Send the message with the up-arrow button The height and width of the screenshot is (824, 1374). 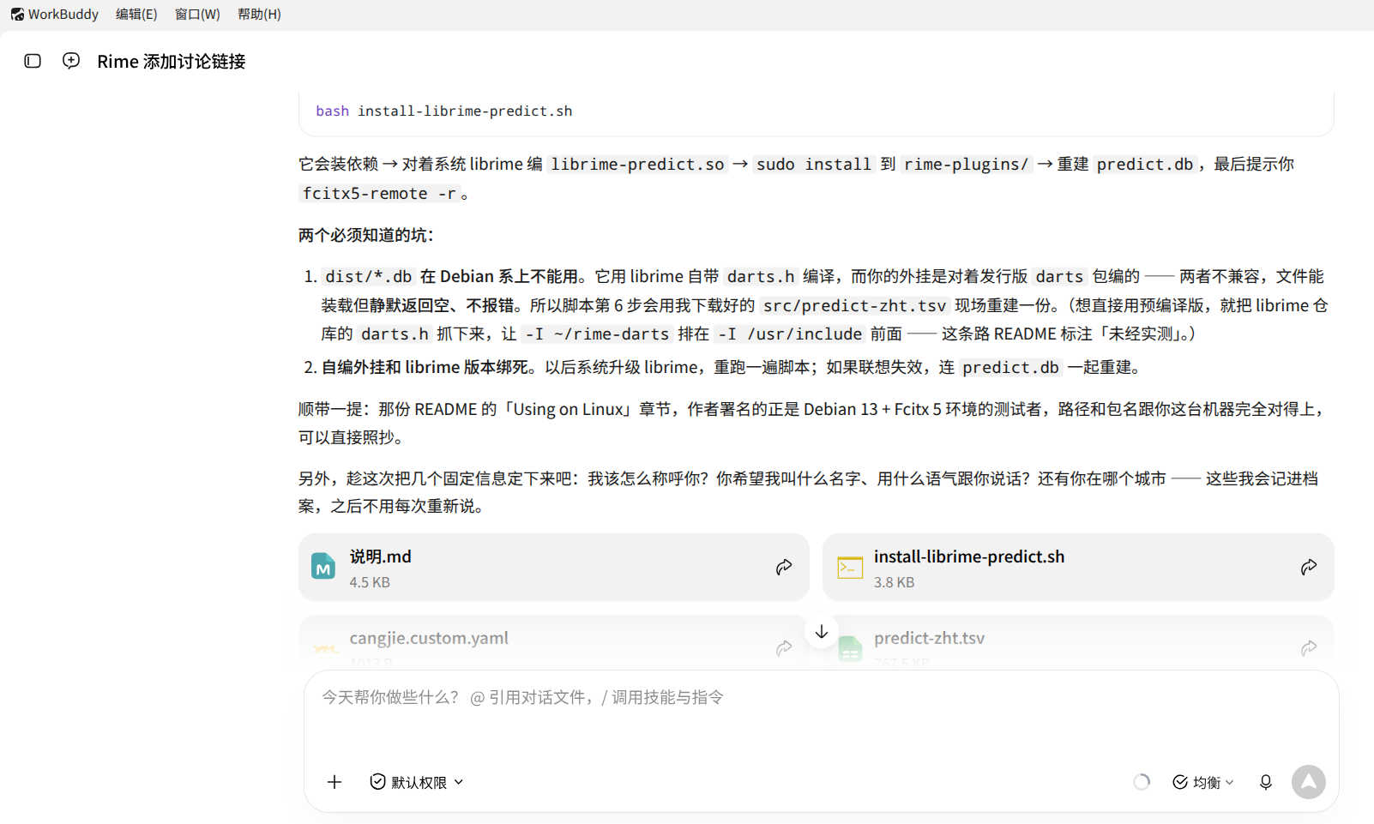[x=1309, y=782]
